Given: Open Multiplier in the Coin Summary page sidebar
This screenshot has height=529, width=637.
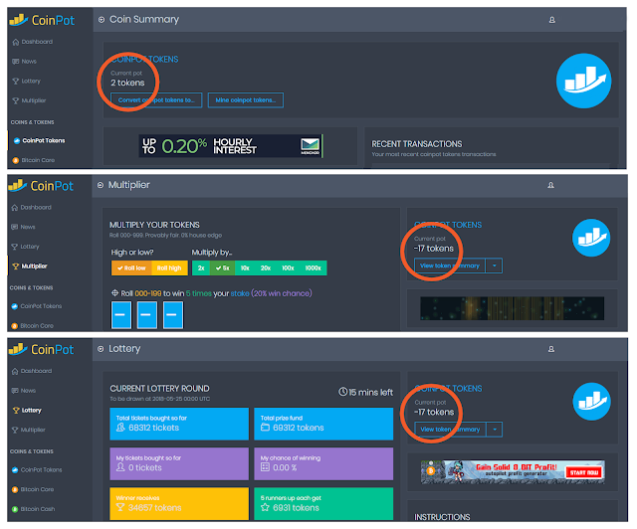Looking at the screenshot, I should pos(29,100).
